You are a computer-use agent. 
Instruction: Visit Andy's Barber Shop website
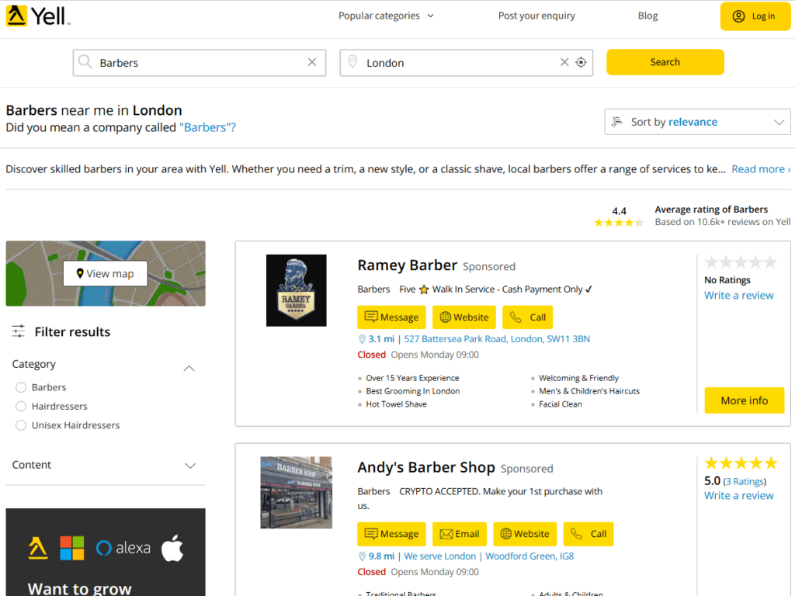click(525, 534)
